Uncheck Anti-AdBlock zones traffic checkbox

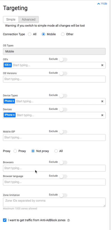pos(5,220)
